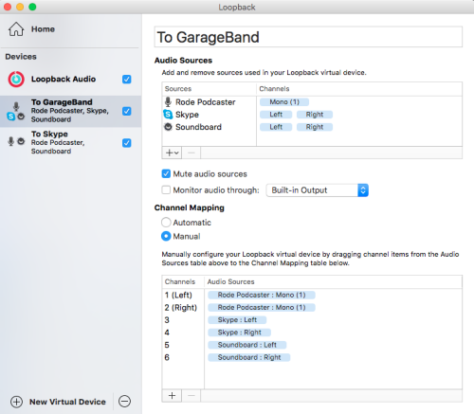474x414 pixels.
Task: Click the Audio Sources header in mapping table
Action: tap(230, 281)
